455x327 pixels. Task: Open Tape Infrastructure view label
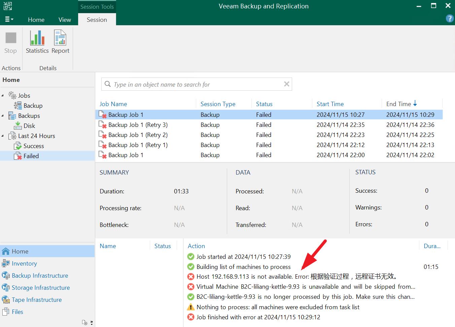click(x=37, y=299)
